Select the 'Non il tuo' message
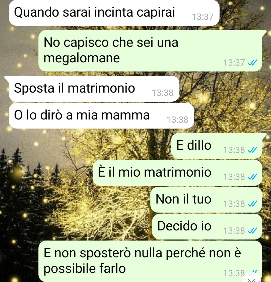 point(206,200)
